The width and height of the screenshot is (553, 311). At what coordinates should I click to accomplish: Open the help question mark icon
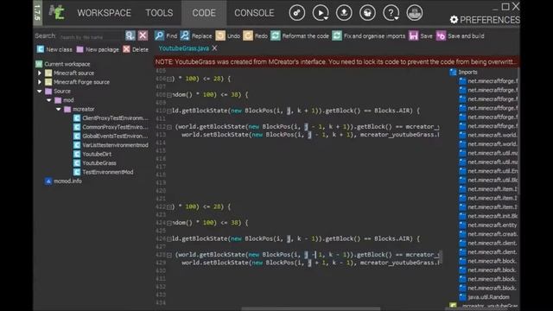(x=391, y=13)
